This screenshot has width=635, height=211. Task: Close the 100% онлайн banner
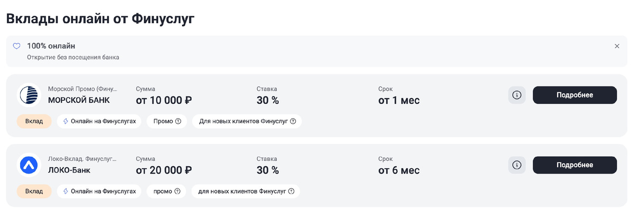click(x=616, y=46)
